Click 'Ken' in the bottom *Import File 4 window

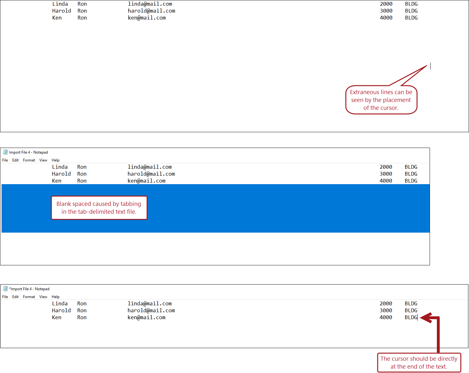pyautogui.click(x=57, y=317)
